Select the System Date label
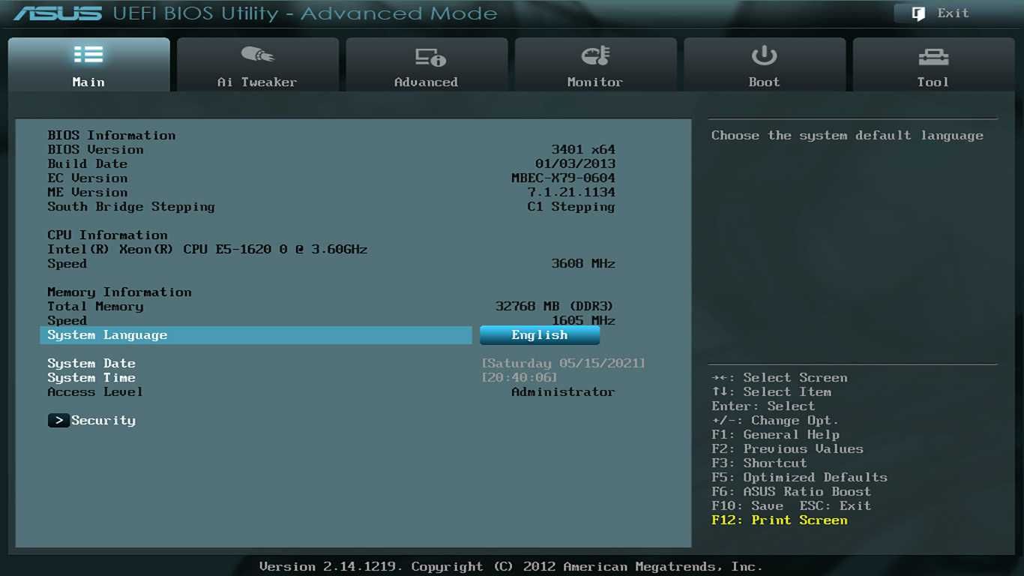This screenshot has width=1024, height=576. click(x=91, y=364)
